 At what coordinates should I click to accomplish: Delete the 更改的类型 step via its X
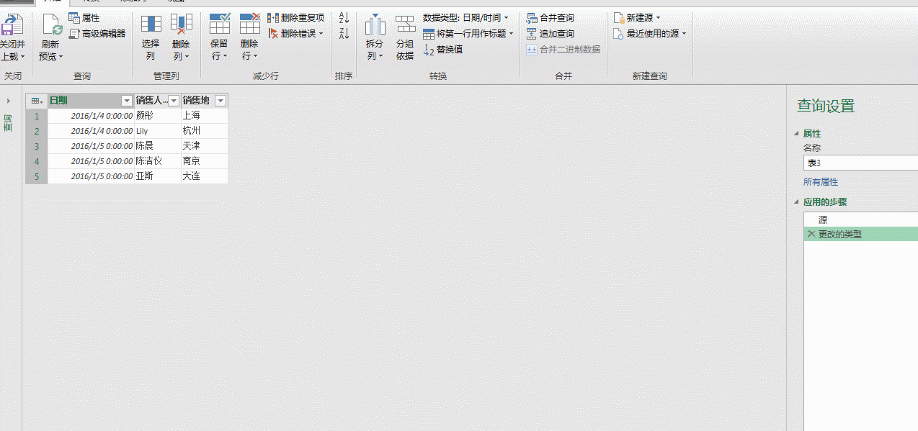tap(811, 234)
